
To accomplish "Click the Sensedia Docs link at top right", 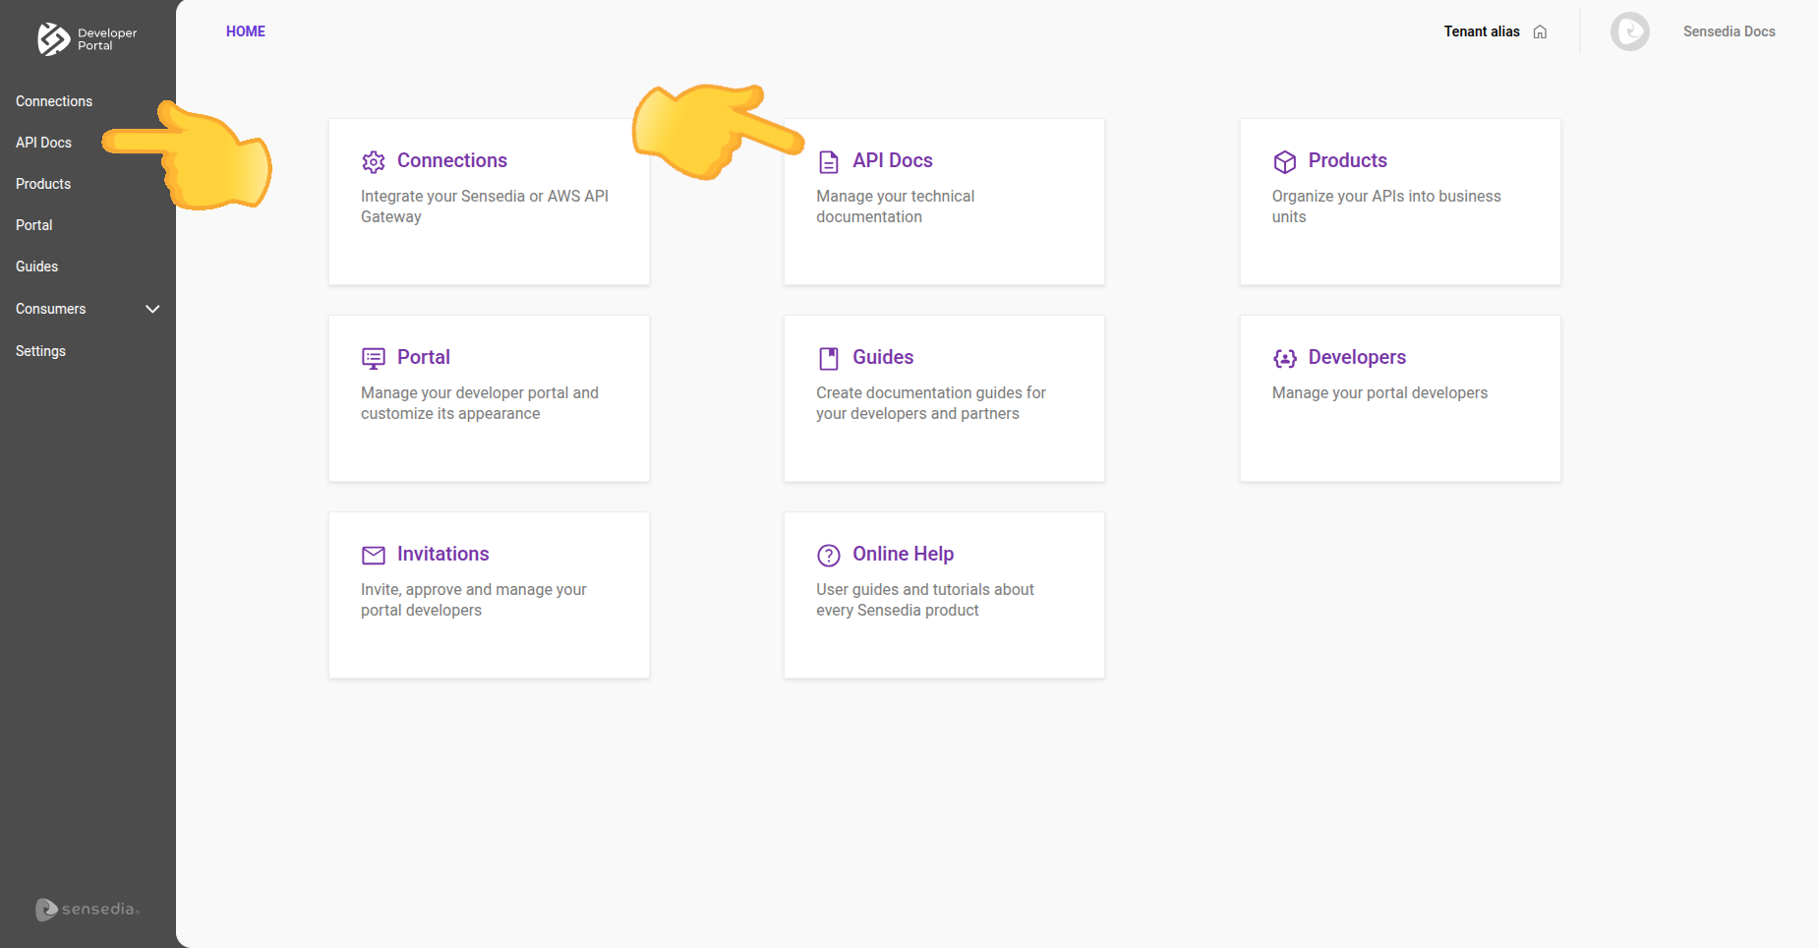I will point(1729,31).
